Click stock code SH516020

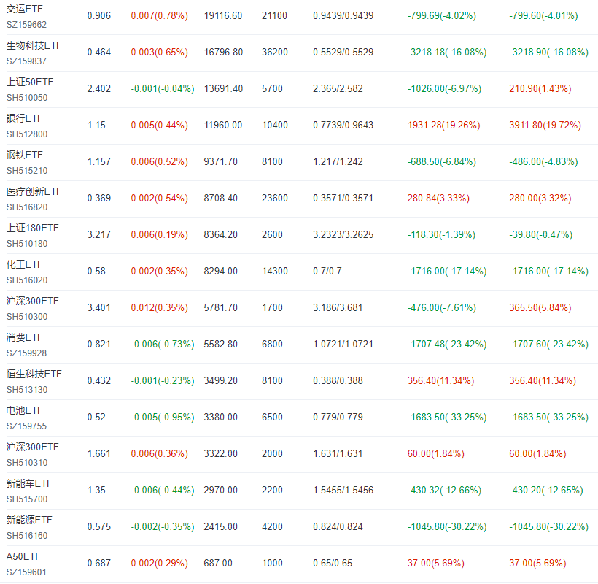point(27,280)
